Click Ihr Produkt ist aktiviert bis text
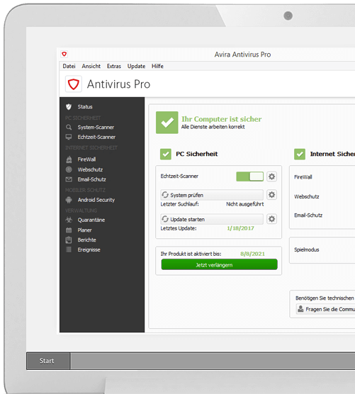Screen dimensions: 355x394 191,254
